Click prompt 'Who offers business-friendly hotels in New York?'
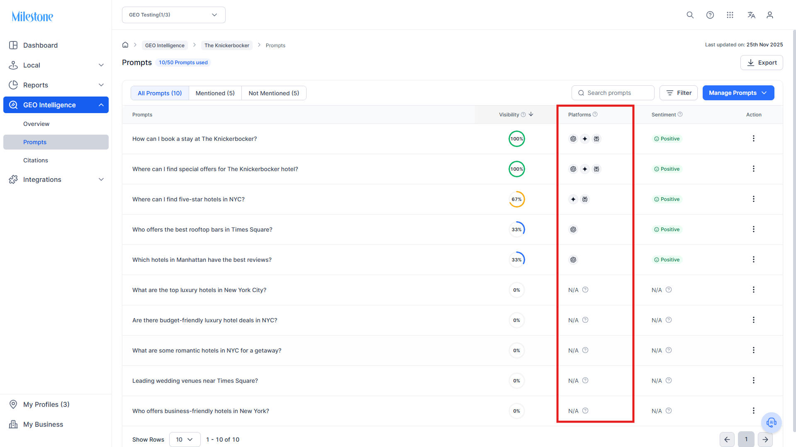 pos(201,411)
